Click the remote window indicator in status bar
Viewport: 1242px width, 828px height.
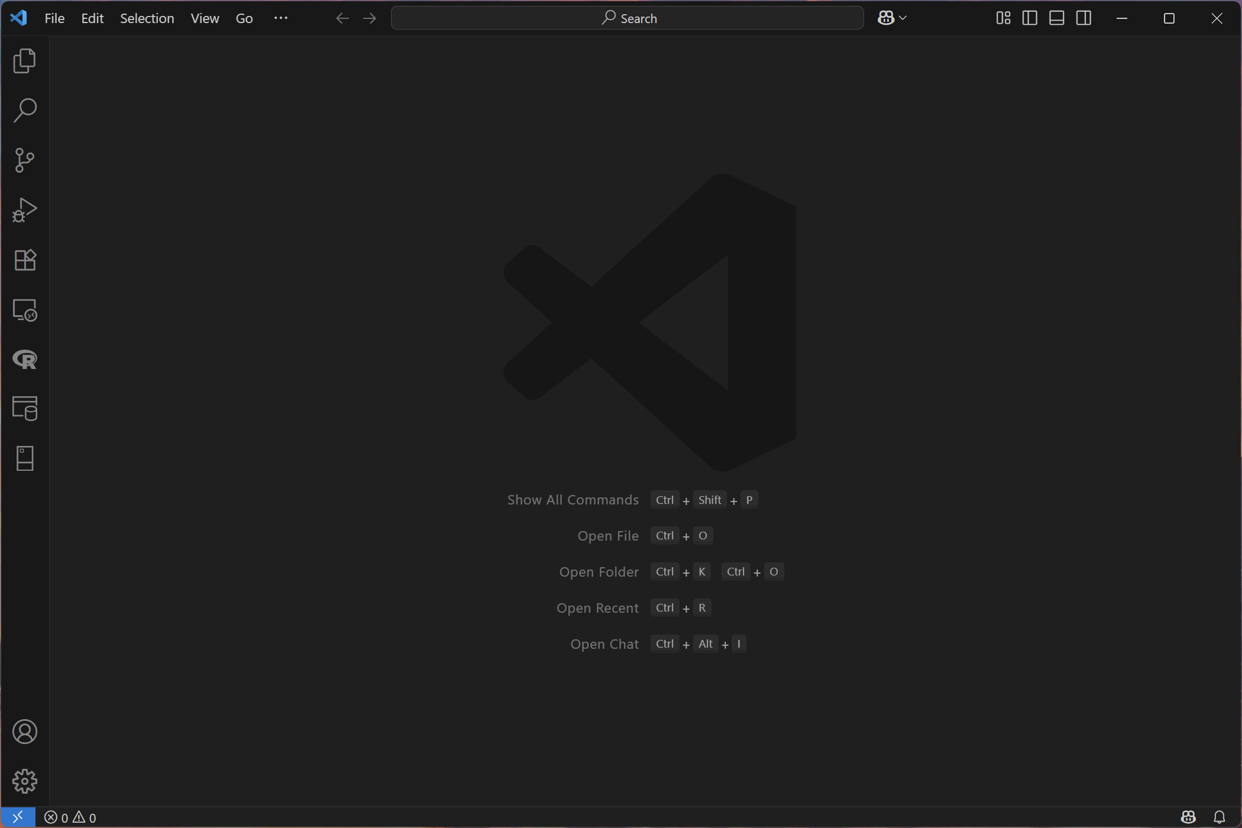(18, 817)
